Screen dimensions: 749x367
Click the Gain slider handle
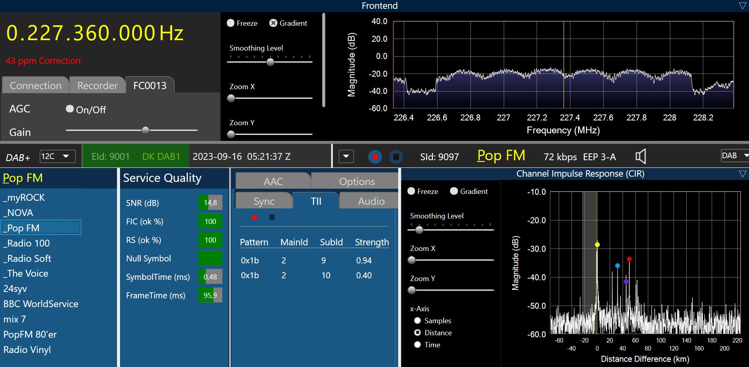(x=146, y=130)
